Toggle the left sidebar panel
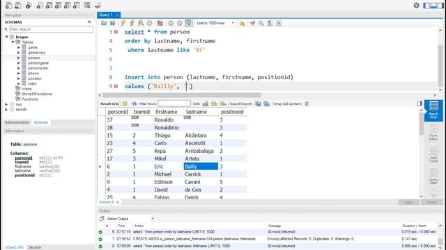 click(426, 6)
